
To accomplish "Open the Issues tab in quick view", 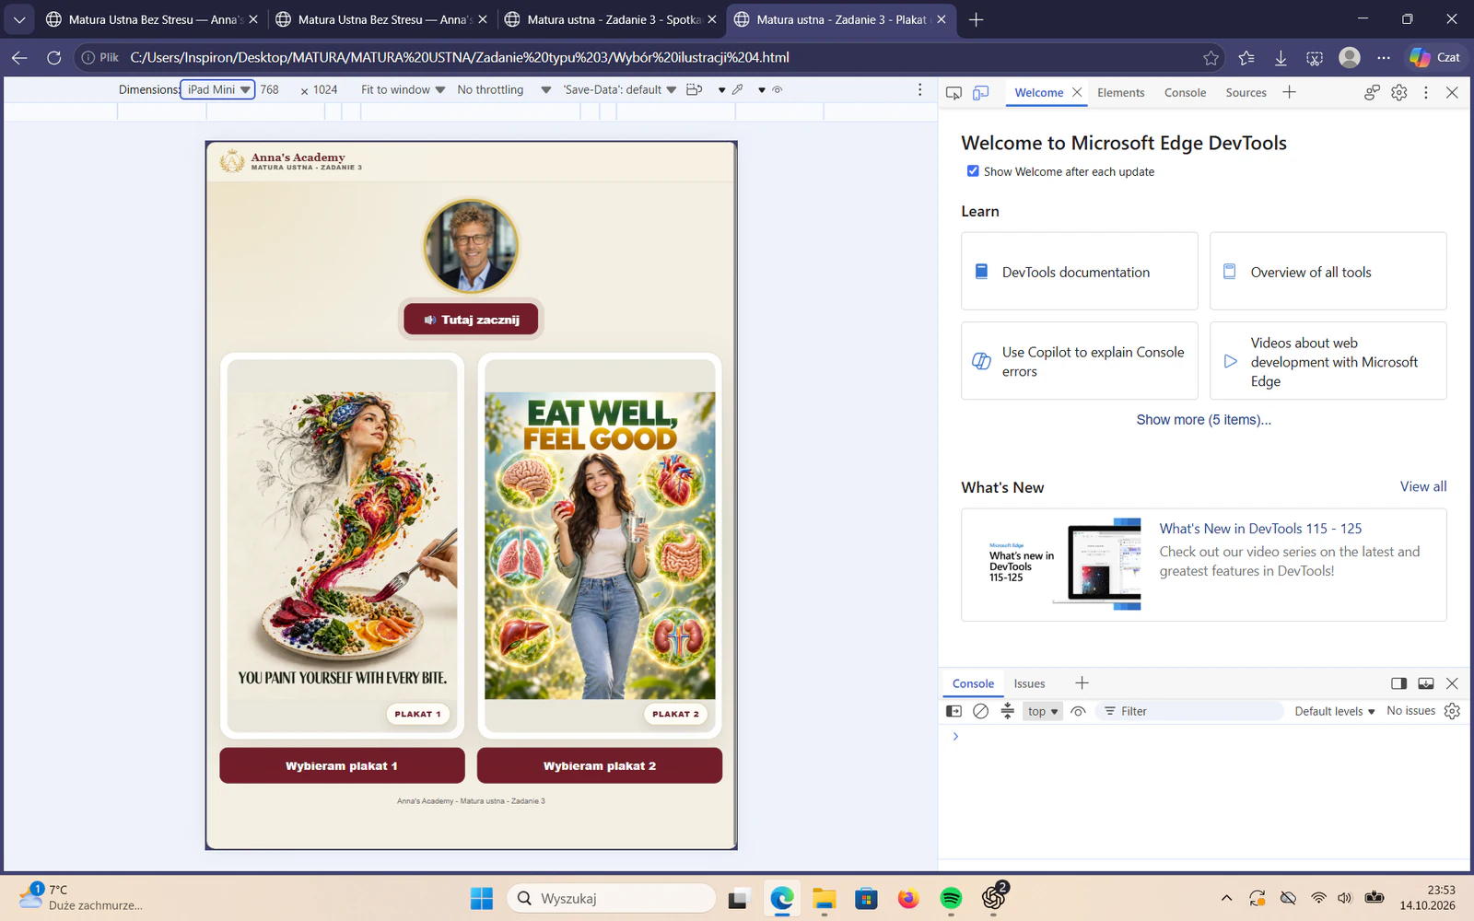I will point(1029,683).
